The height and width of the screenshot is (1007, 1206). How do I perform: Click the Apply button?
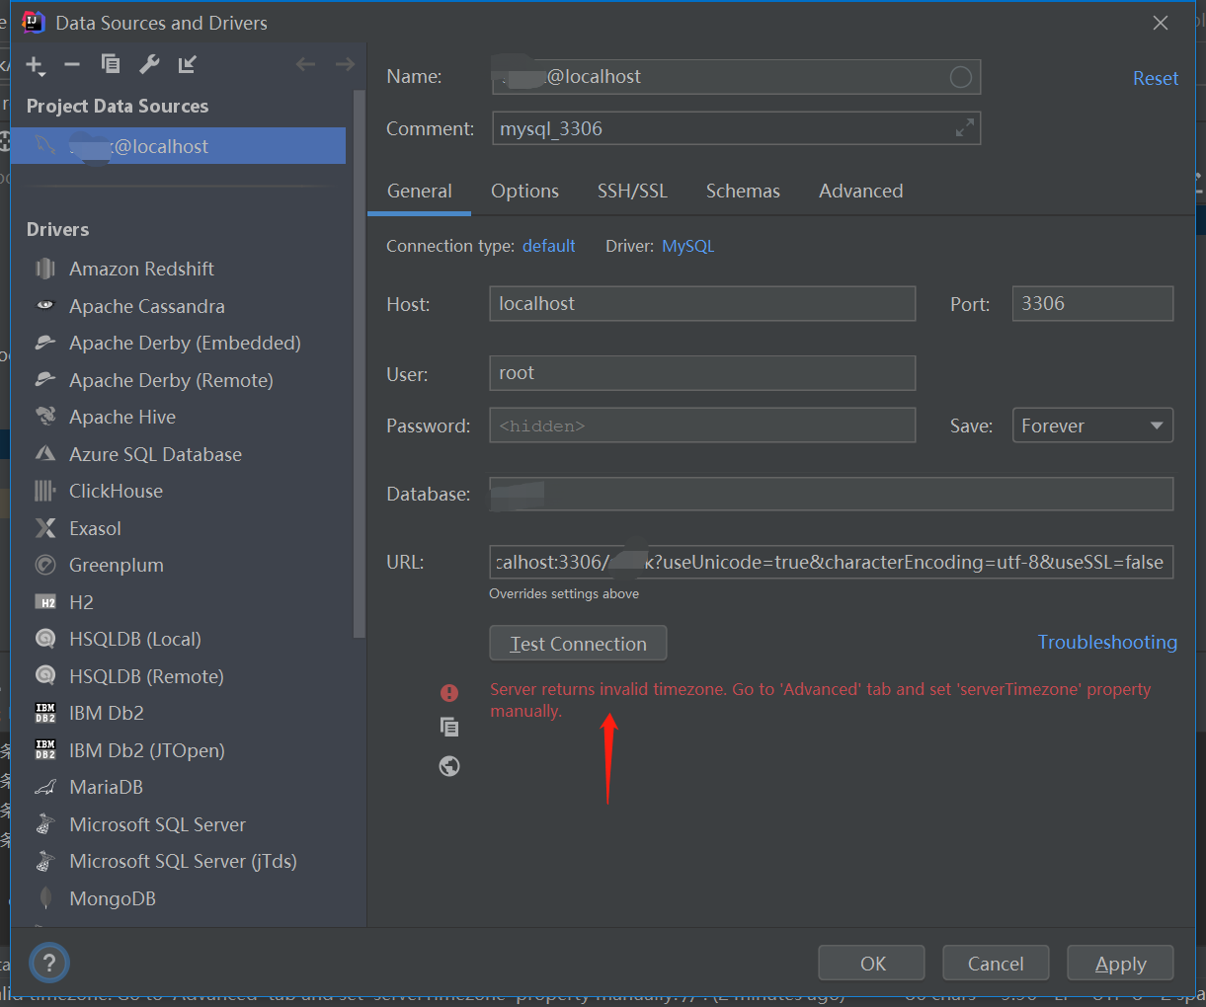coord(1120,964)
